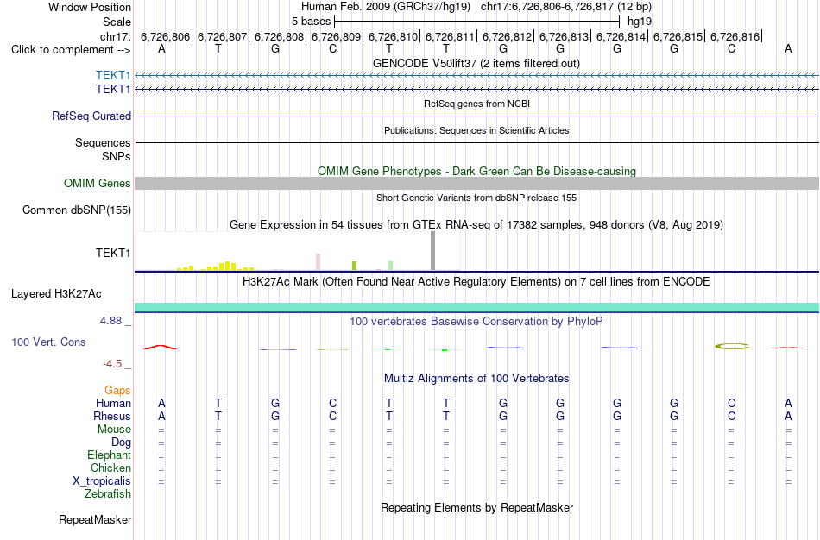Open Multiz Alignments of 100 Vertebrates title

coord(476,379)
